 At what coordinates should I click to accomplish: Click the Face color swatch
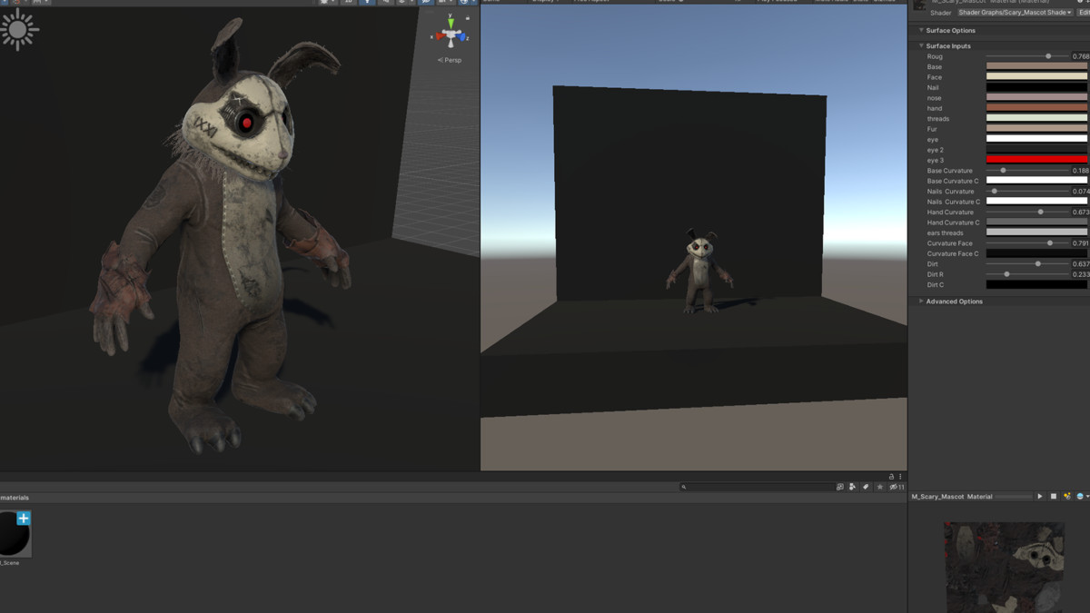pyautogui.click(x=1036, y=77)
